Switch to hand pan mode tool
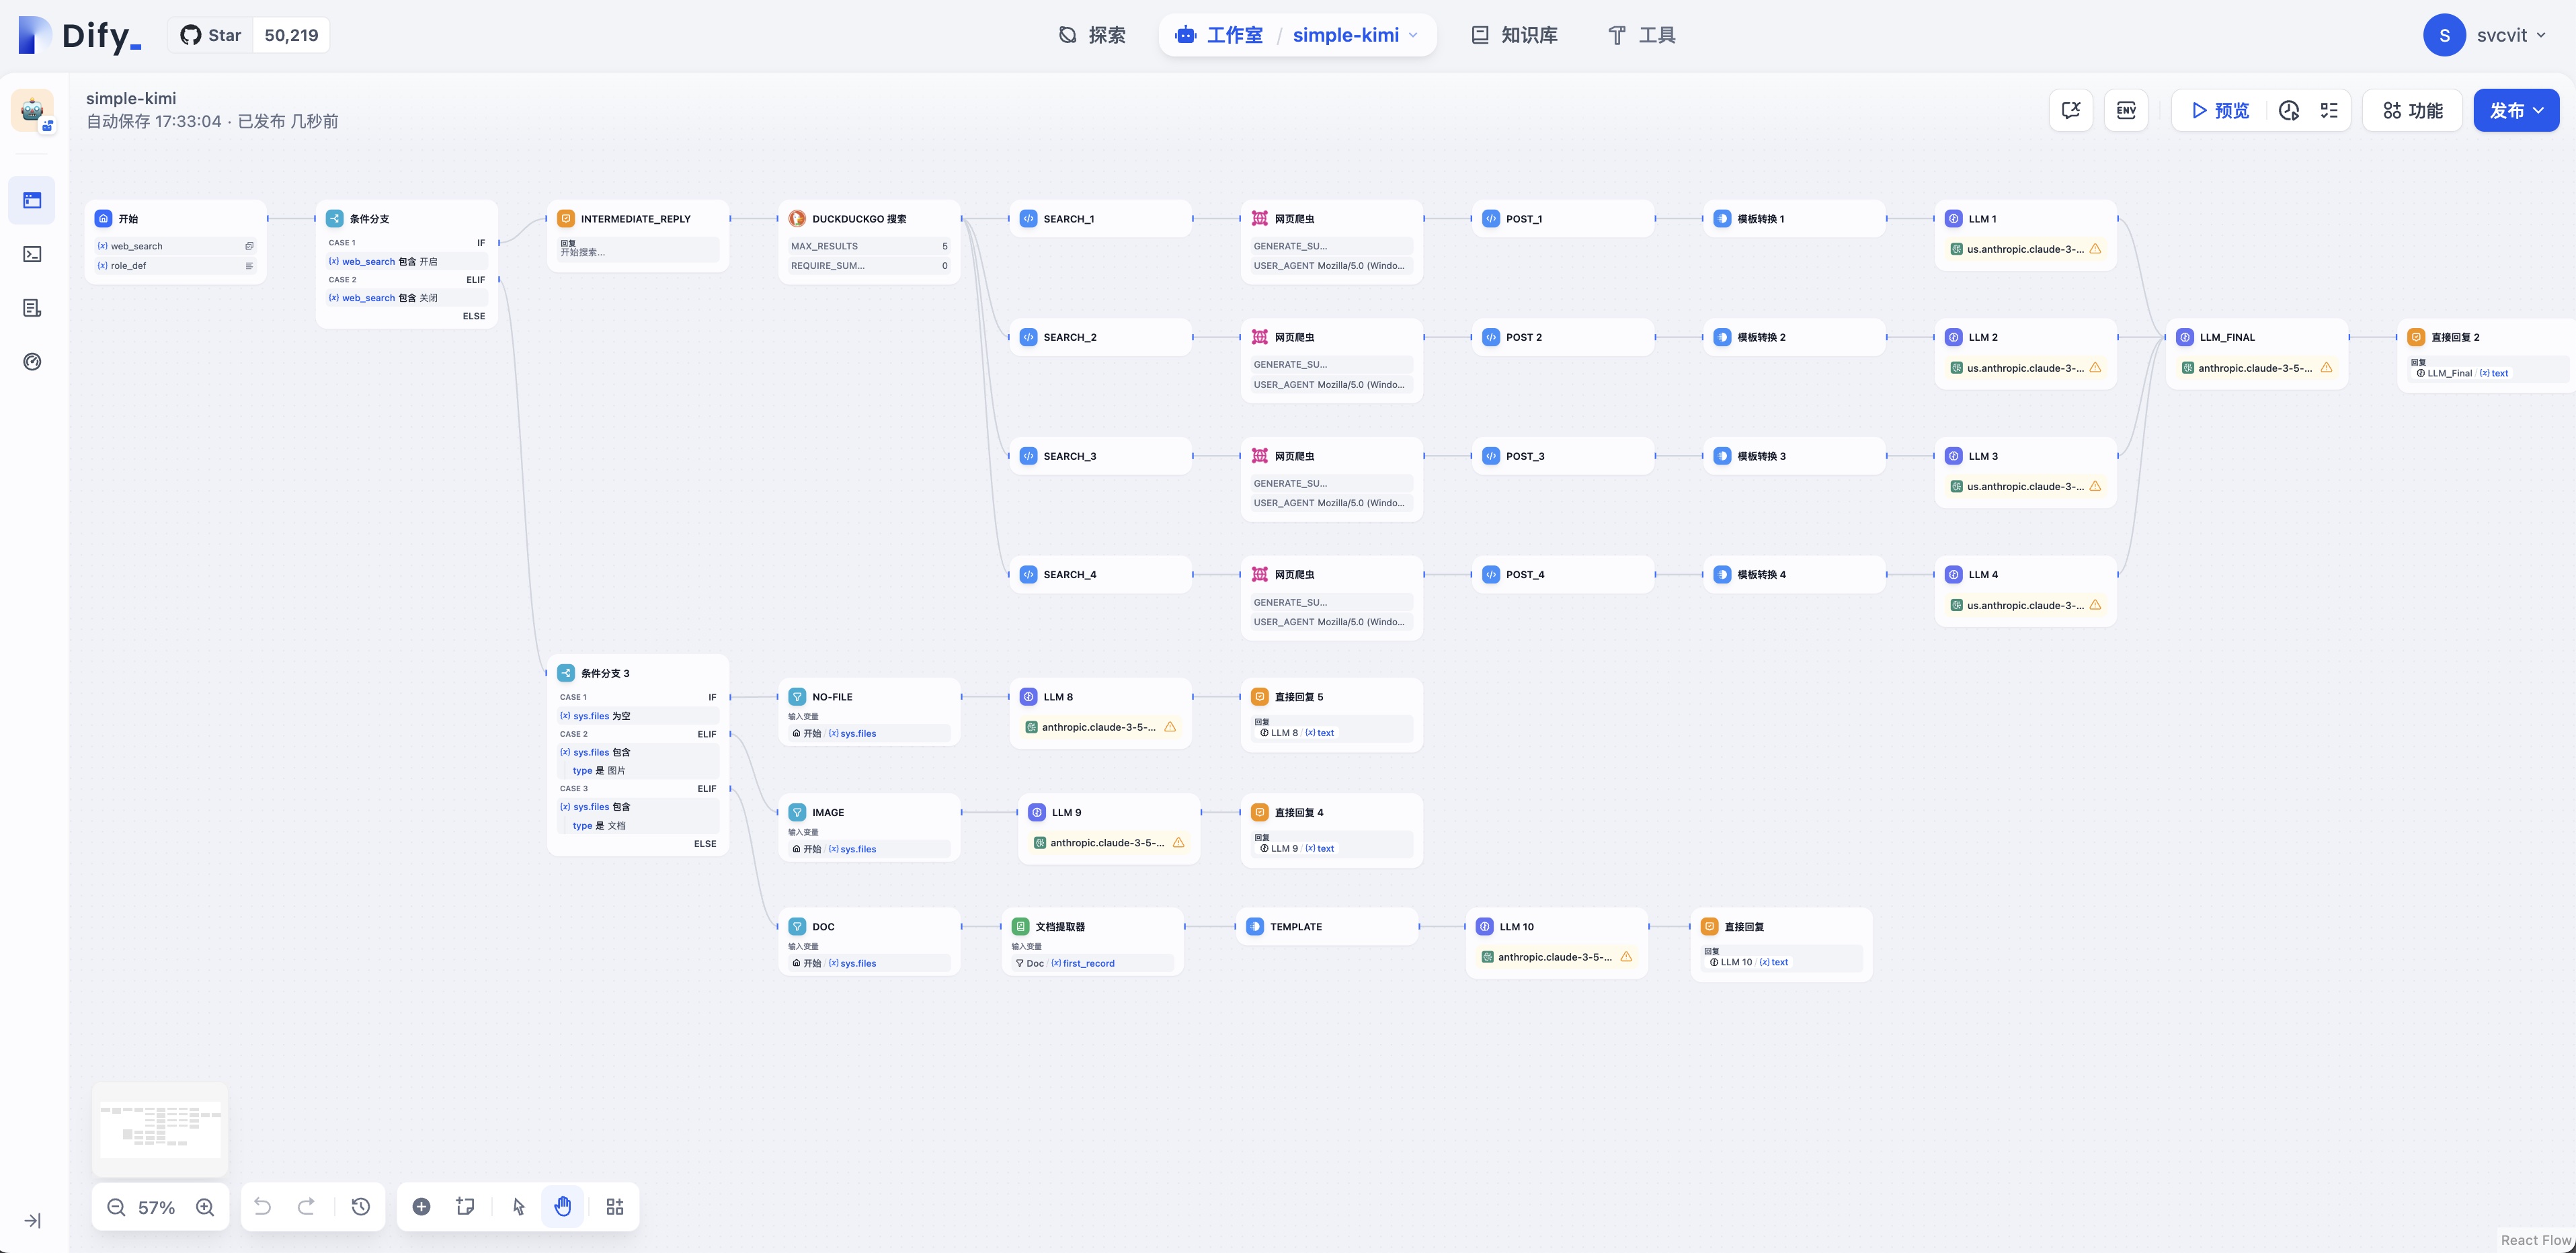The width and height of the screenshot is (2576, 1253). (x=563, y=1207)
